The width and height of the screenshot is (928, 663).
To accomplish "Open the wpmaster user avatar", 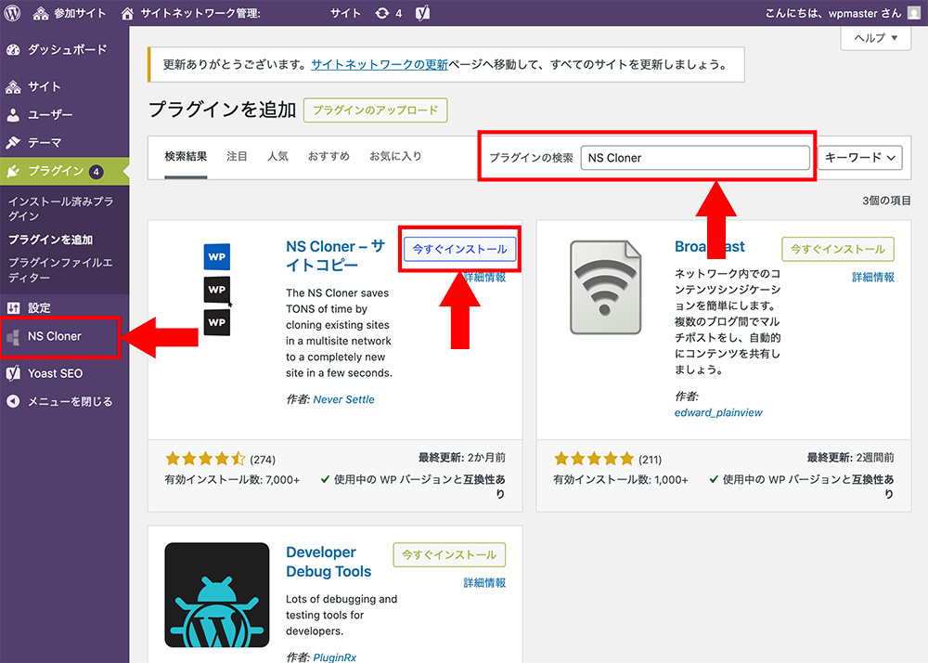I will click(x=914, y=13).
